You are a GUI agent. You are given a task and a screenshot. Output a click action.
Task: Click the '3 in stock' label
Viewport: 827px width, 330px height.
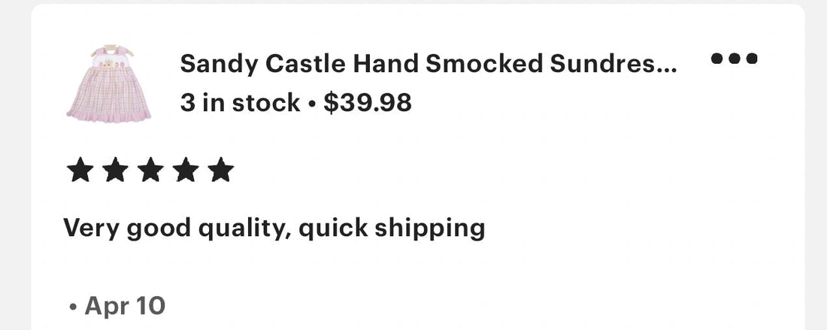point(240,103)
